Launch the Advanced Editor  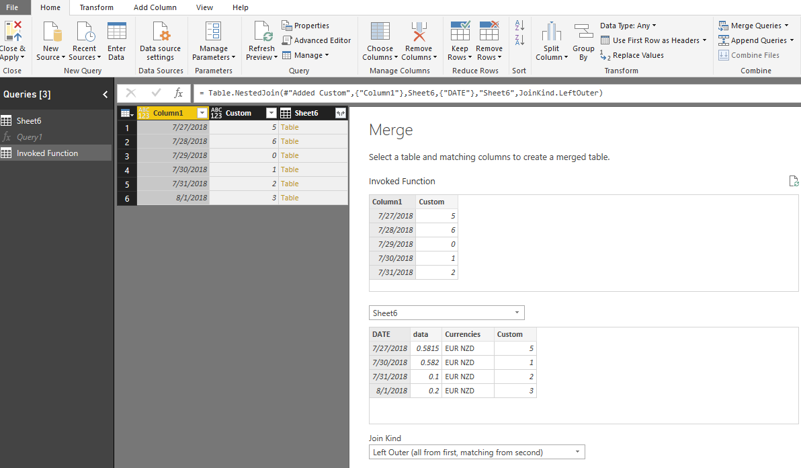tap(317, 40)
